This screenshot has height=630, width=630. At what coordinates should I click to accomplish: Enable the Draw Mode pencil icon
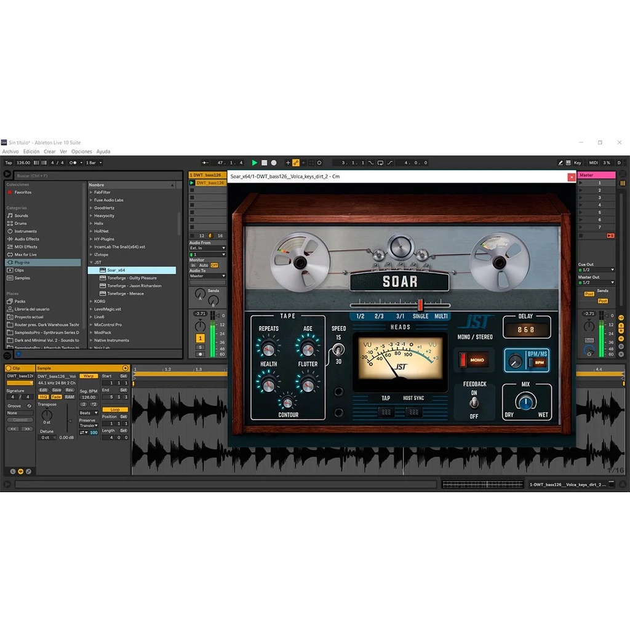[x=560, y=162]
